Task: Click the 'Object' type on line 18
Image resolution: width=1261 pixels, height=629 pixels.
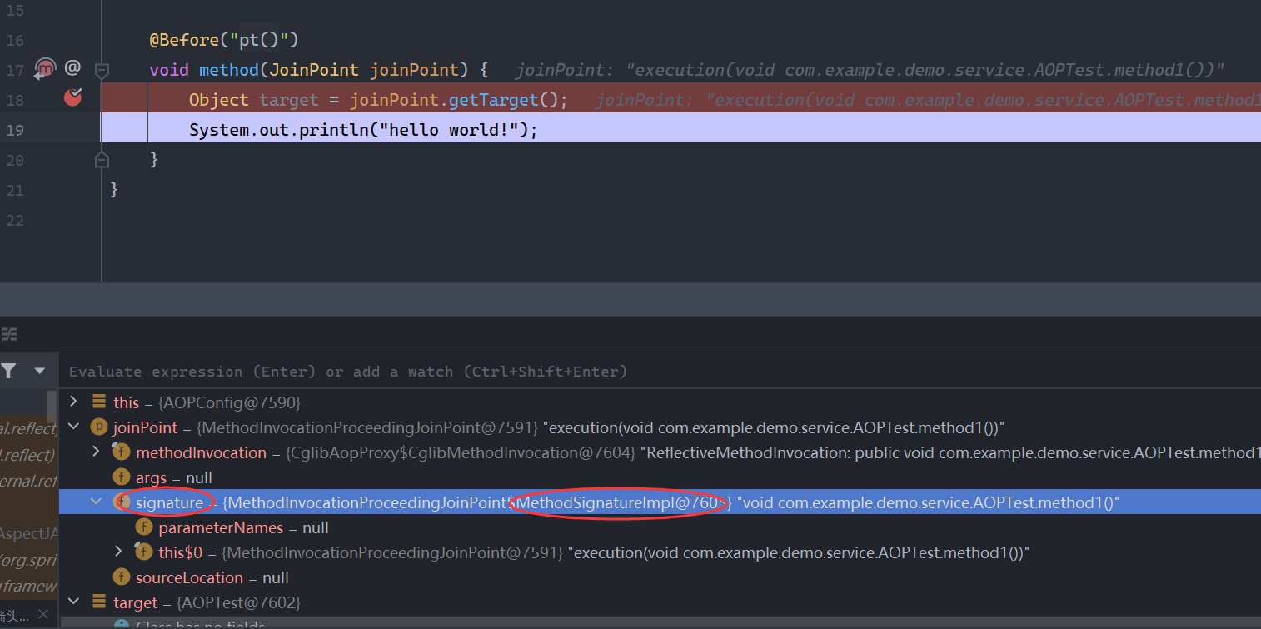Action: point(219,100)
